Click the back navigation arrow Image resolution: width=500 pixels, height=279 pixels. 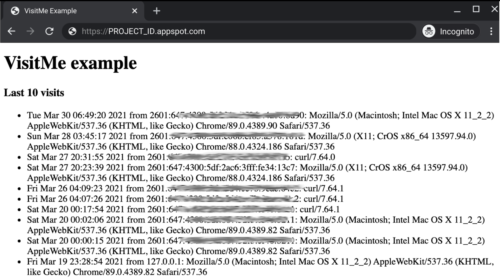[x=11, y=31]
